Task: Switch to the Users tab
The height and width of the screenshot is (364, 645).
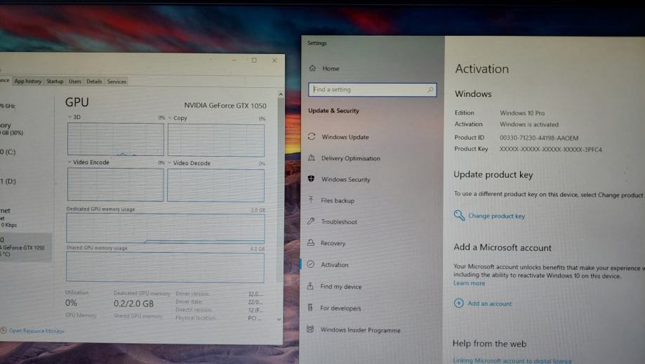Action: [x=75, y=81]
